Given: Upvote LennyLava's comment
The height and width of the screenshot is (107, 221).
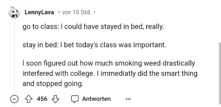Looking at the screenshot, I should (x=29, y=99).
